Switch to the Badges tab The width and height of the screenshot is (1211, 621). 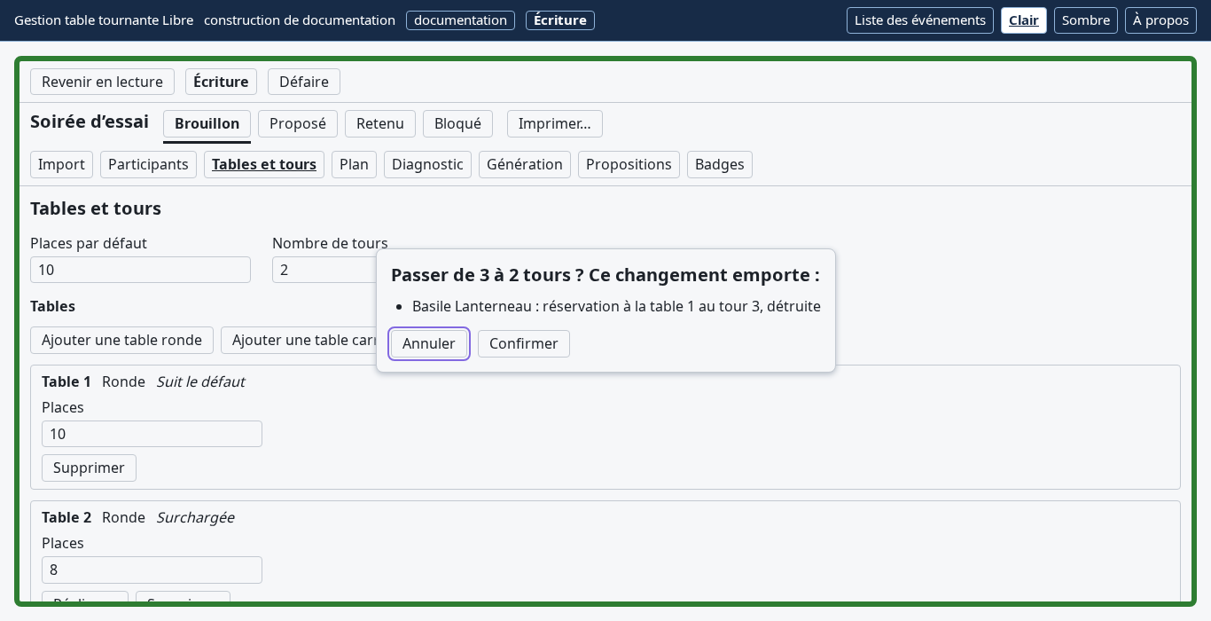click(720, 164)
